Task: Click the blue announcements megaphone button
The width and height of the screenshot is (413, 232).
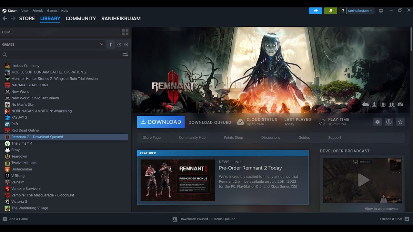Action: pyautogui.click(x=316, y=11)
